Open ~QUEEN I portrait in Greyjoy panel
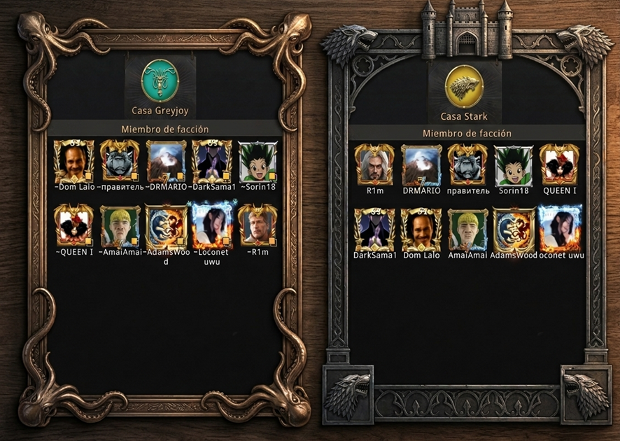The height and width of the screenshot is (441, 620). (x=74, y=225)
